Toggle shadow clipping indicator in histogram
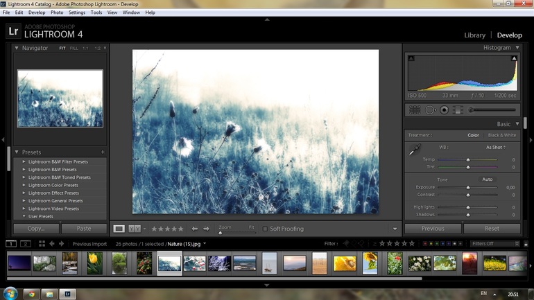534x300 pixels. pos(411,59)
